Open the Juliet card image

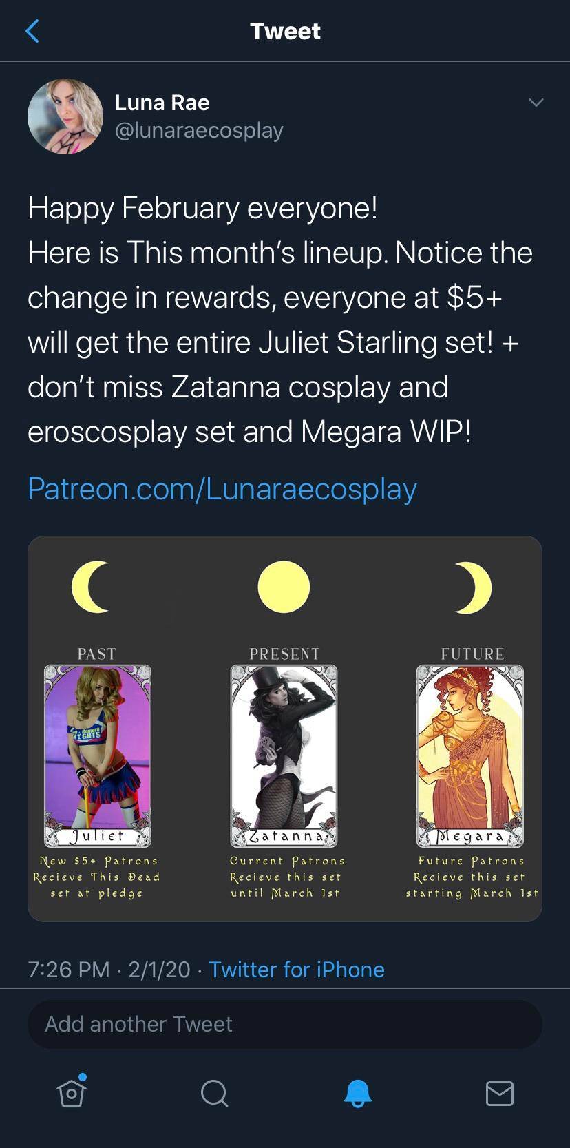pos(97,755)
